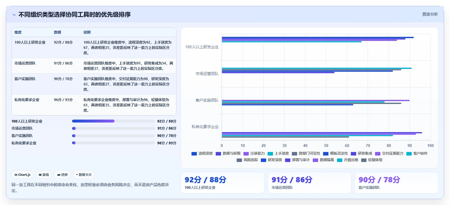Click the 数据卡片 tag chip
Image resolution: width=450 pixels, height=205 pixels.
tap(84, 175)
